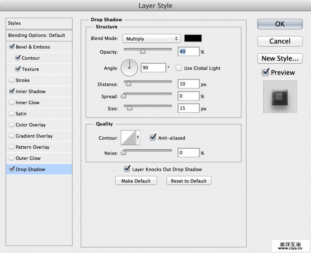
Task: Enable the Stroke effect checkbox
Action: tap(12, 80)
